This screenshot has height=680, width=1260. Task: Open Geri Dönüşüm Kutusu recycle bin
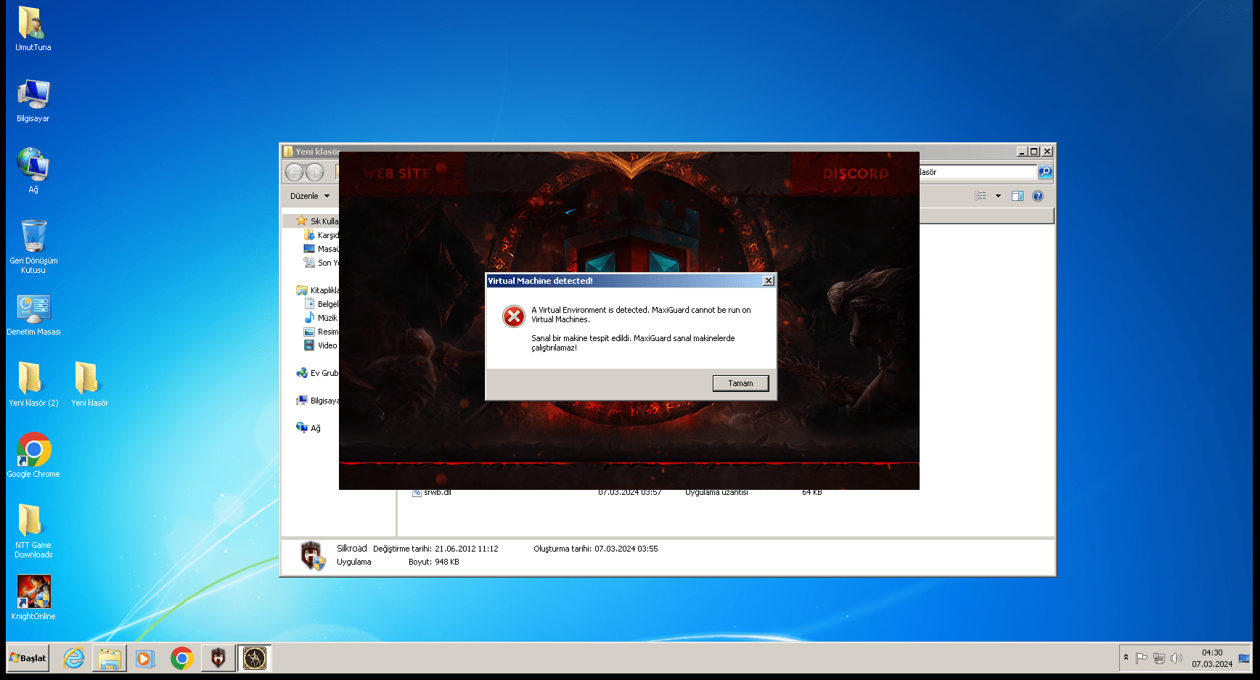click(x=33, y=246)
